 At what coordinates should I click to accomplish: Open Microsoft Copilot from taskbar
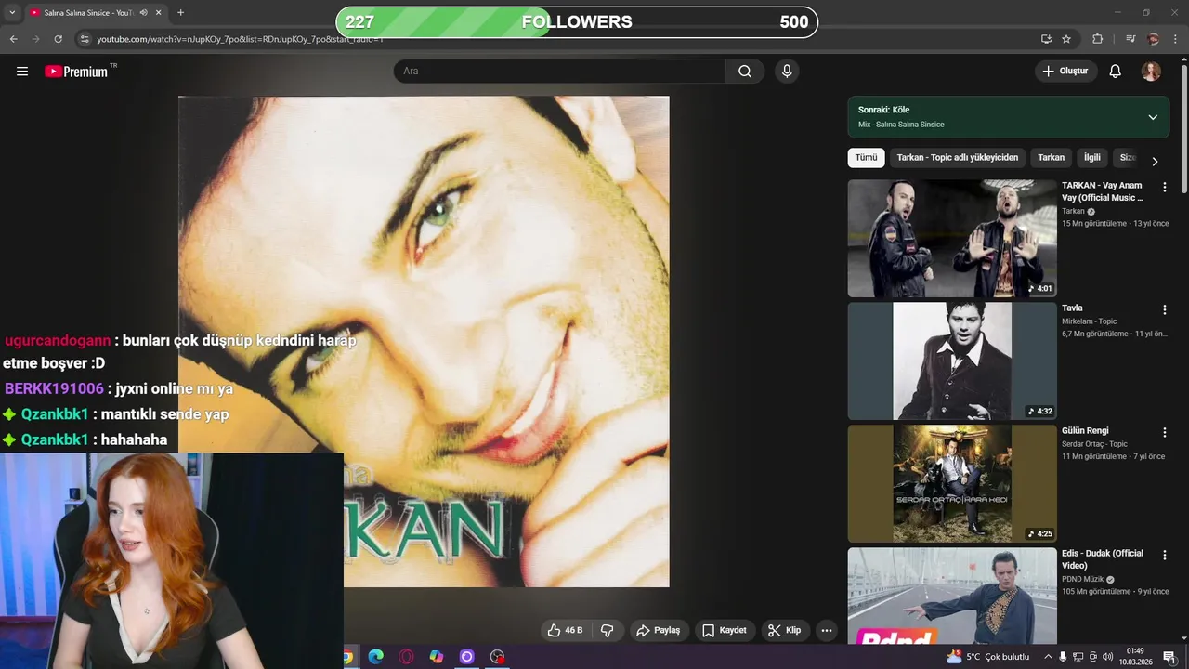coord(437,657)
